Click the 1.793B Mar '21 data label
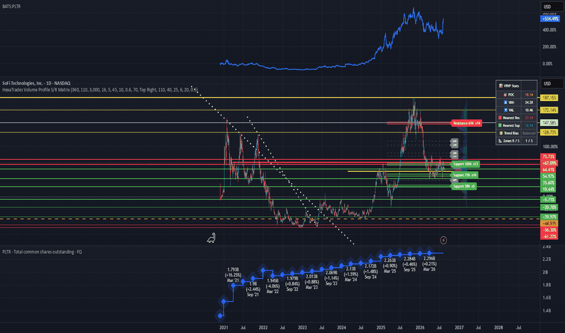 (233, 275)
